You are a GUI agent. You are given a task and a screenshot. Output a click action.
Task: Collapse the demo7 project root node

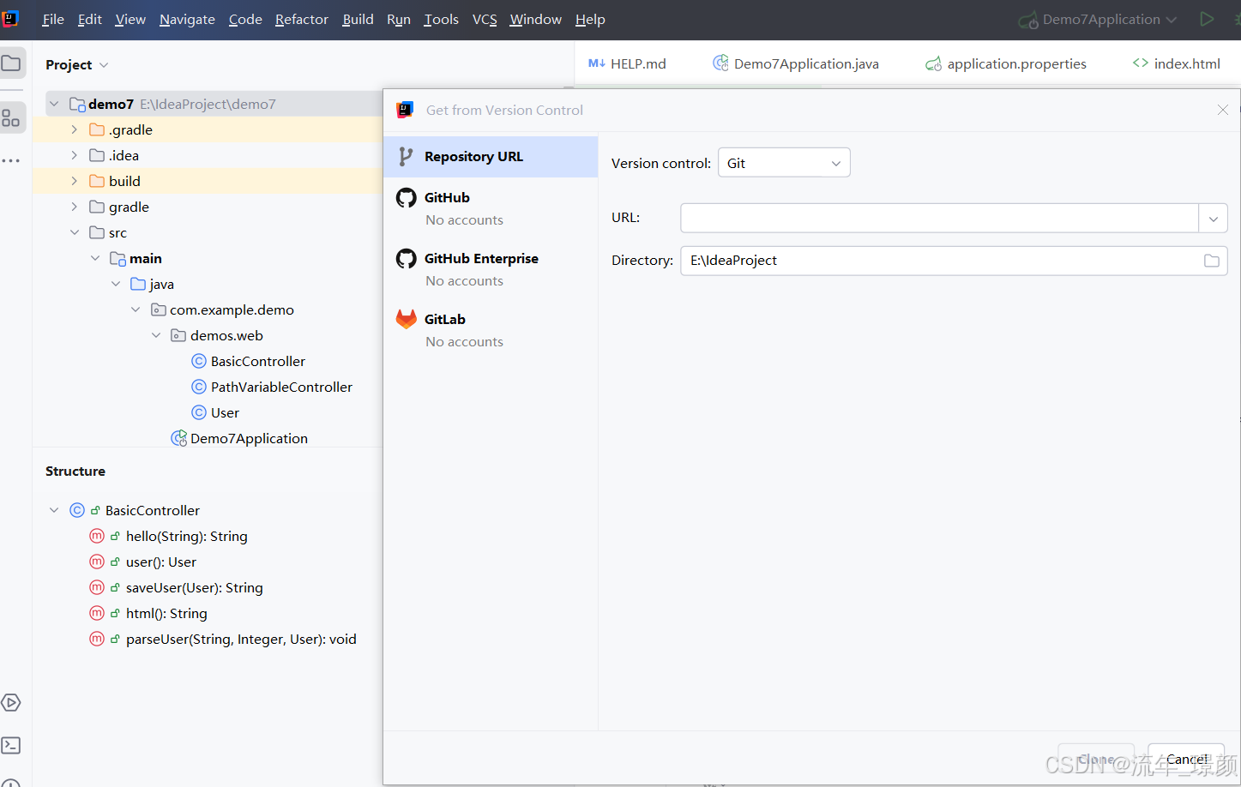point(54,104)
